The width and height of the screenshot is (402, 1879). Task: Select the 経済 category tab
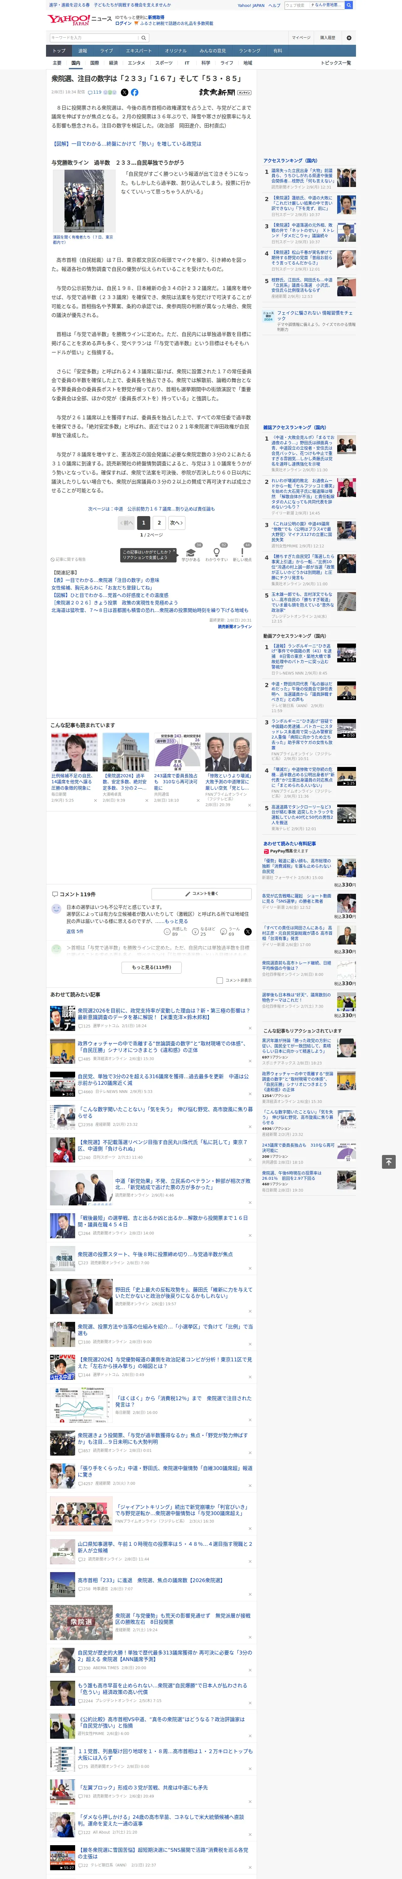[113, 63]
